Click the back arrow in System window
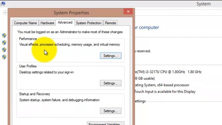222x125 pixels. click(5, 12)
